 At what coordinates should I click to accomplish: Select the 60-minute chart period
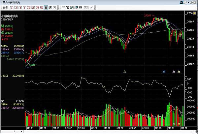pyautogui.click(x=42, y=8)
